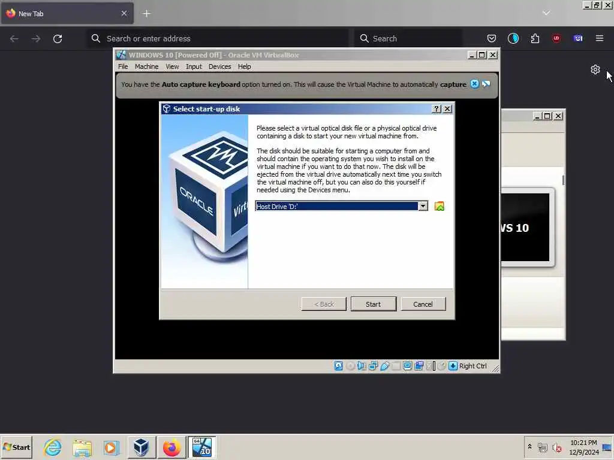Click the audio status icon in VM status bar
Screen dimensions: 614x460
(x=361, y=366)
